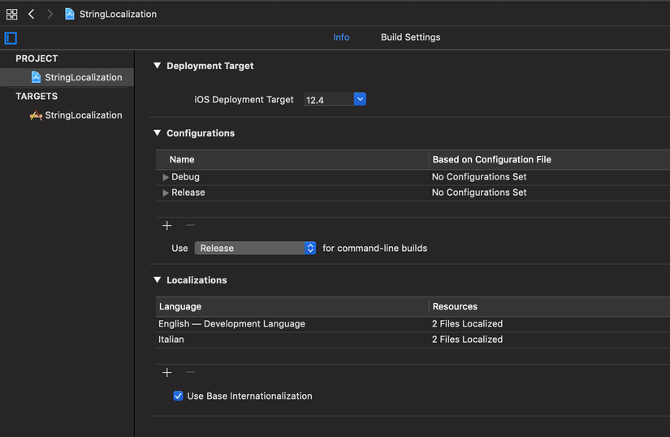This screenshot has height=437, width=670.
Task: Expand the Debug configuration row
Action: click(x=166, y=177)
